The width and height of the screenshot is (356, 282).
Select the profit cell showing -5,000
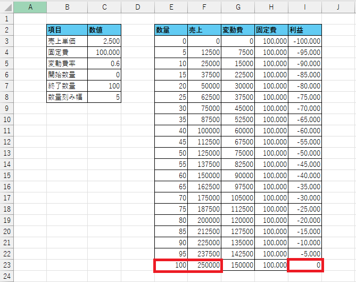tap(305, 254)
